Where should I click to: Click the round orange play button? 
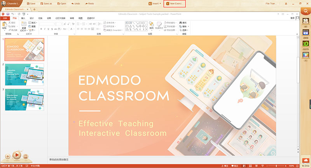click(17, 155)
